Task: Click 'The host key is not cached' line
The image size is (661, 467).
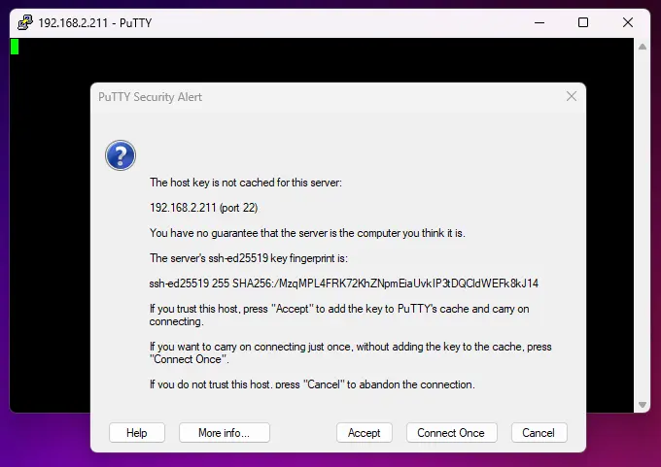Action: (246, 183)
